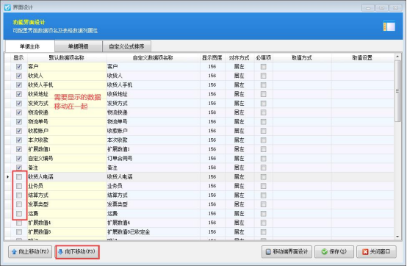Viewport: 407px width, 266px height.
Task: Toggle the 显示 checkbox for 运费
Action: tap(19, 214)
